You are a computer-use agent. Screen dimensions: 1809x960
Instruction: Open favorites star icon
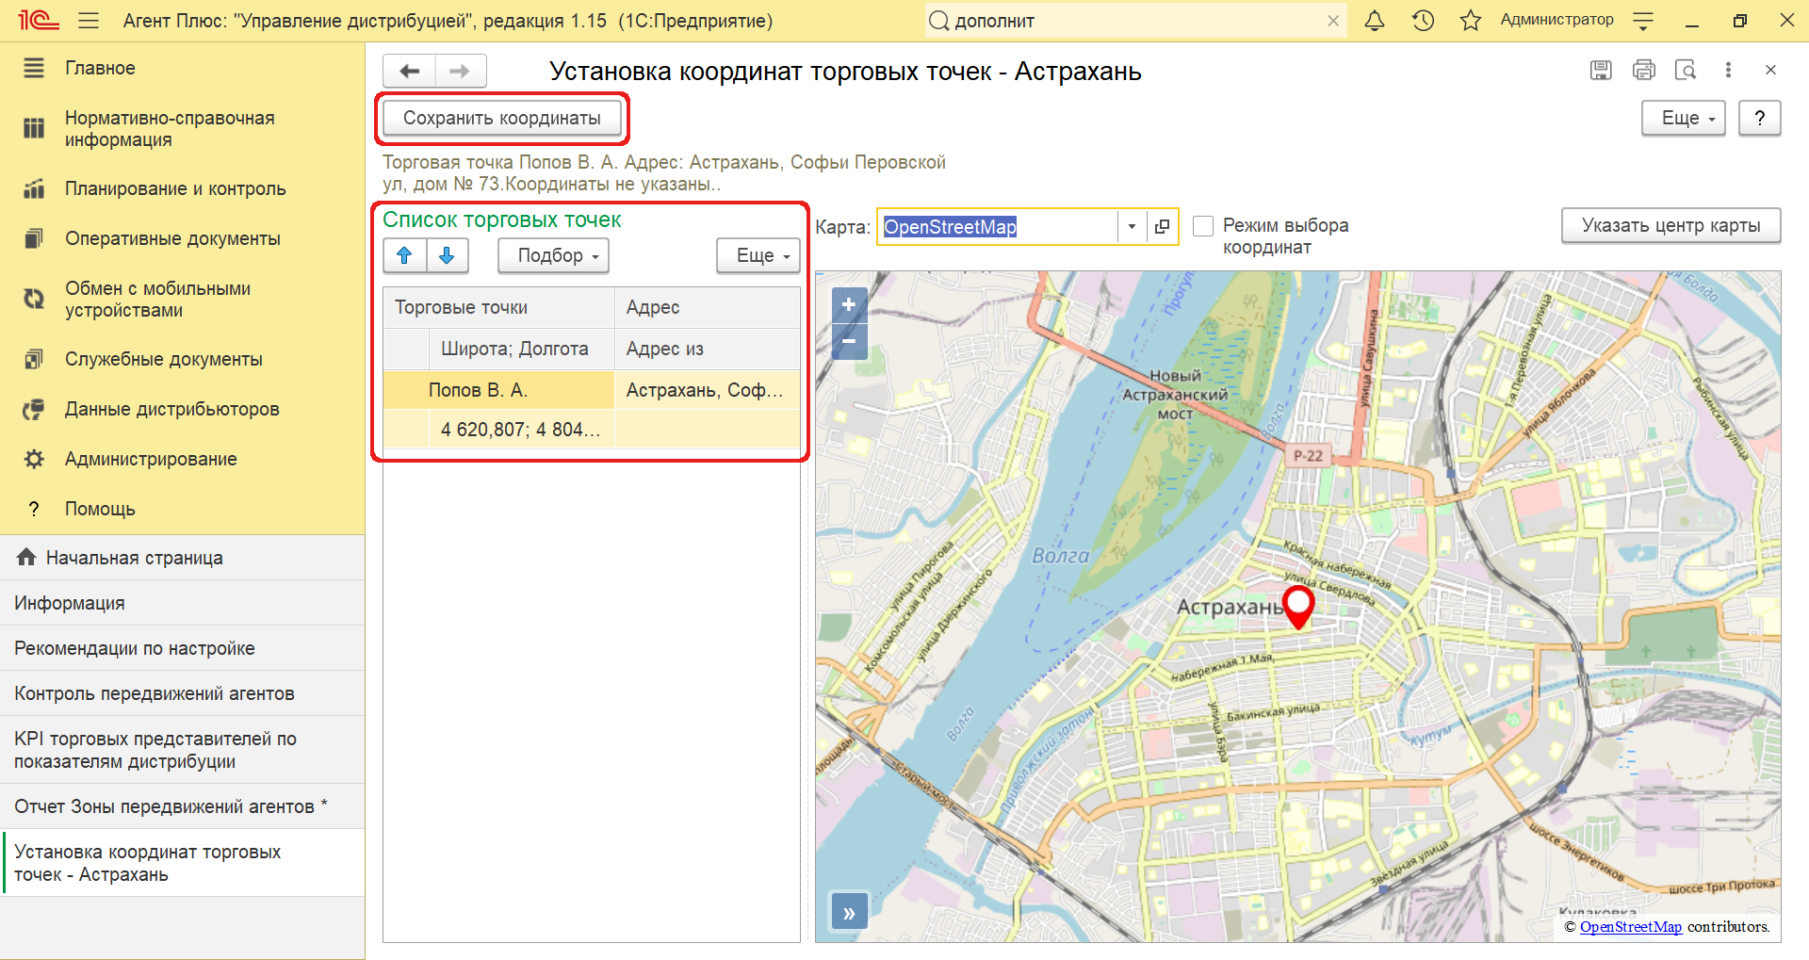tap(1470, 21)
